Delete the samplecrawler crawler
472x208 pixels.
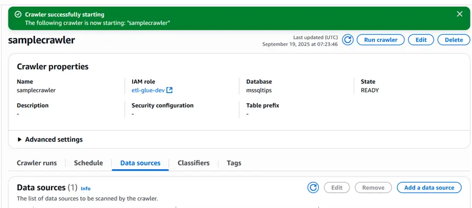click(x=454, y=40)
